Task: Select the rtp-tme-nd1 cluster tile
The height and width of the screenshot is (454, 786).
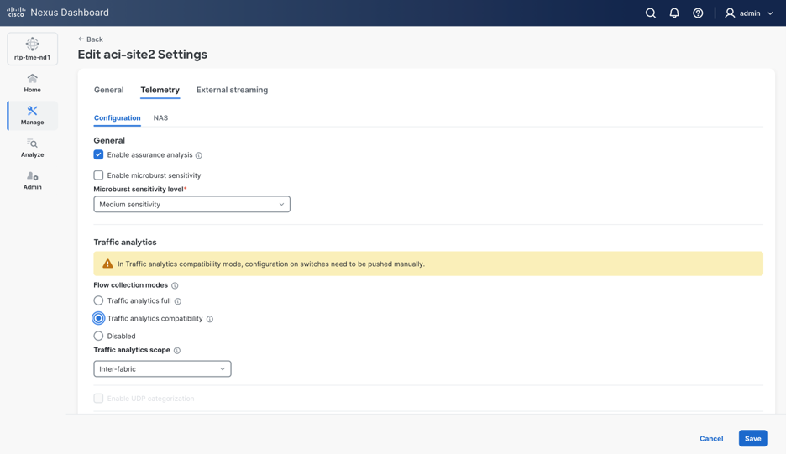Action: coord(32,49)
